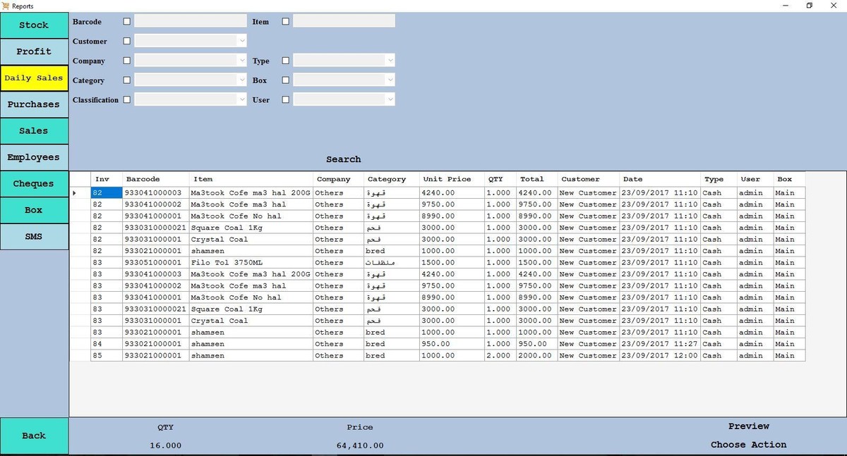Open the Profit report section
The image size is (847, 456).
pyautogui.click(x=34, y=51)
